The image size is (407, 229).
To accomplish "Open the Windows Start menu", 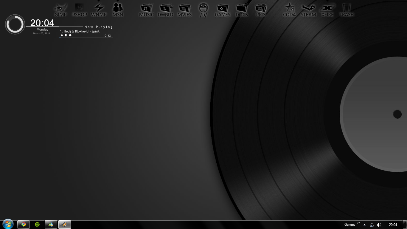I will point(8,224).
